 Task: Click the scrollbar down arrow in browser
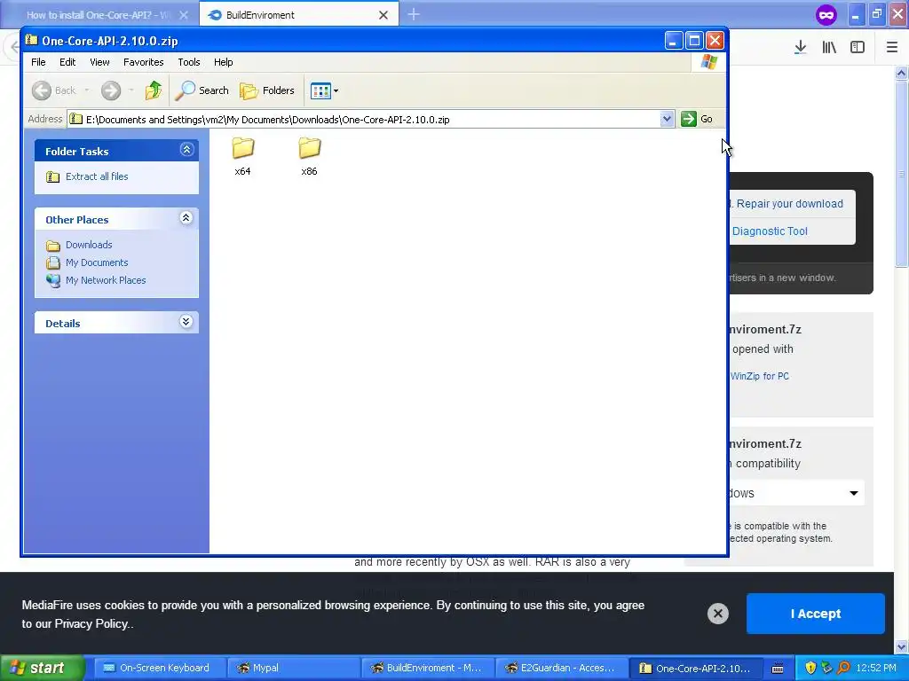901,646
